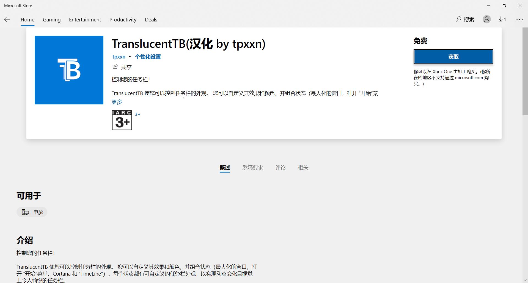Viewport: 528px width, 283px height.
Task: Select the 概述 overview tab
Action: coord(225,167)
